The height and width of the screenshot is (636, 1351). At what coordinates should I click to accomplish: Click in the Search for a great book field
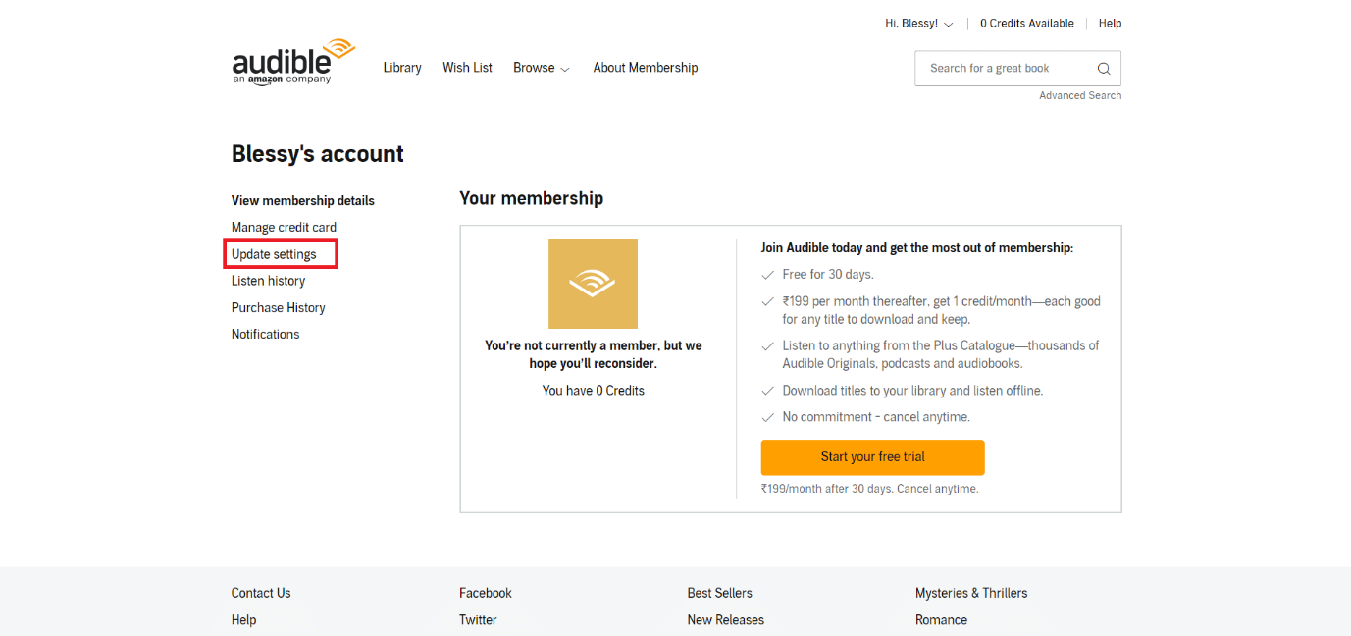pyautogui.click(x=1006, y=69)
